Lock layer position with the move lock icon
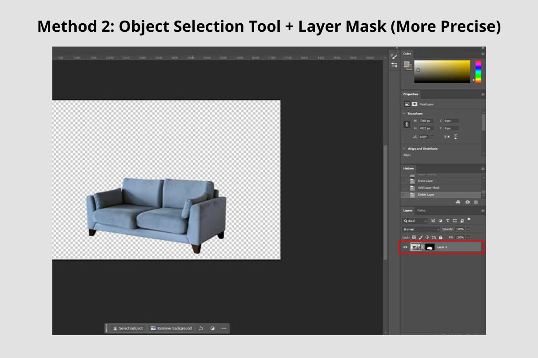 (427, 237)
